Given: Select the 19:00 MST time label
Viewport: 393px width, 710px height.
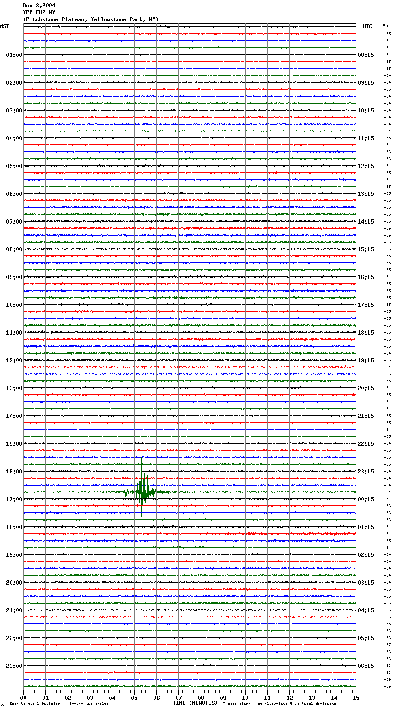Looking at the screenshot, I should (14, 555).
